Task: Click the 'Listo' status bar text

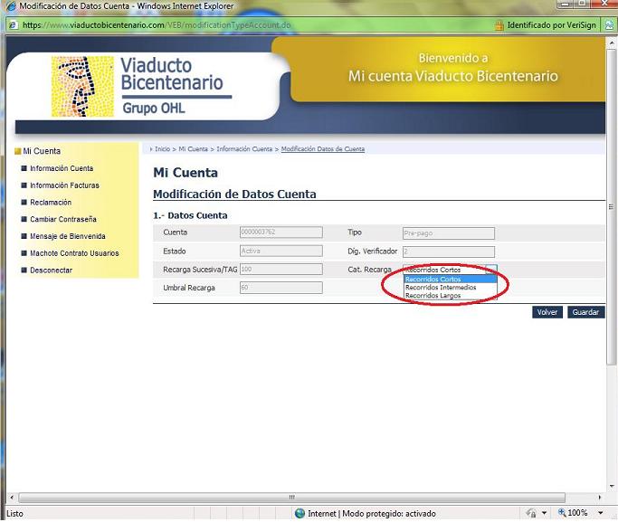Action: pyautogui.click(x=14, y=513)
